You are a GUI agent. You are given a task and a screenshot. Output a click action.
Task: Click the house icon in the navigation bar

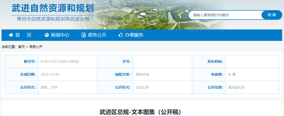coord(11,35)
